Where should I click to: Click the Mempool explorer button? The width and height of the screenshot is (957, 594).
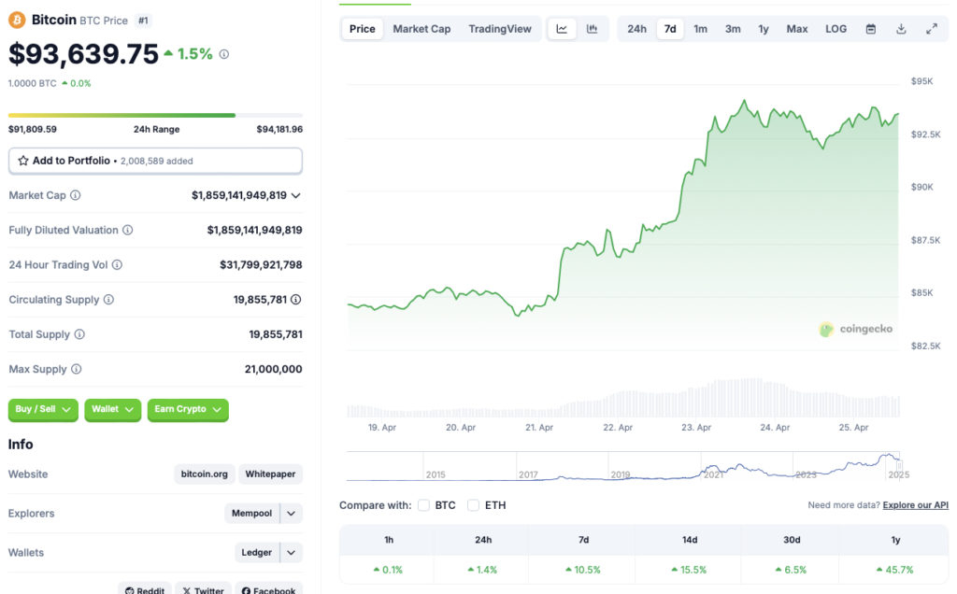(251, 514)
